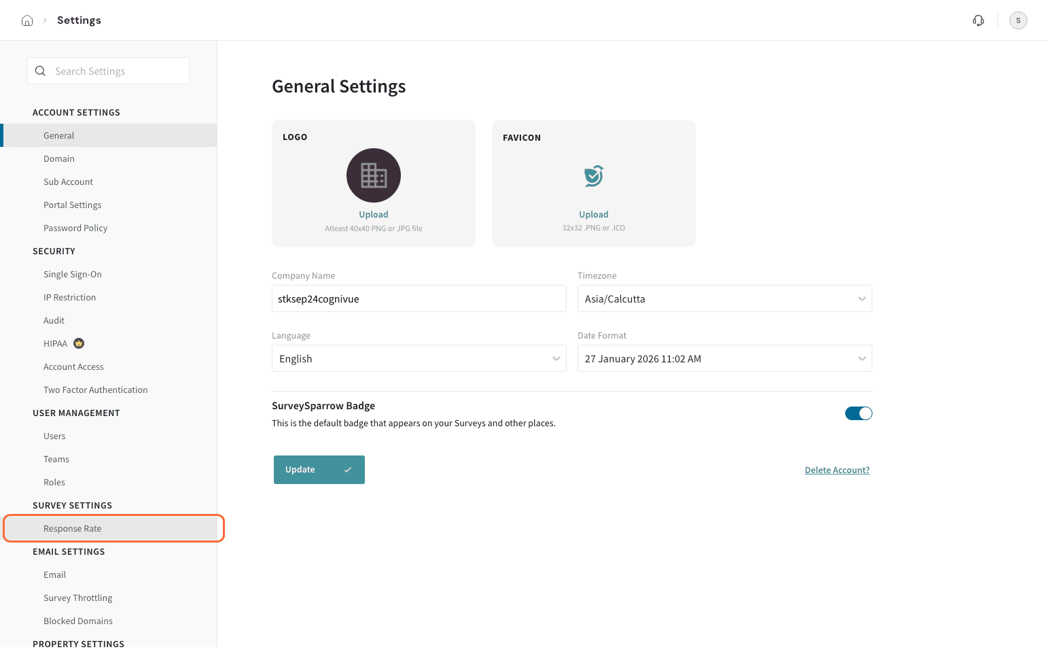Screen dimensions: 1047x654
Task: Click the Delete Account link
Action: (836, 470)
